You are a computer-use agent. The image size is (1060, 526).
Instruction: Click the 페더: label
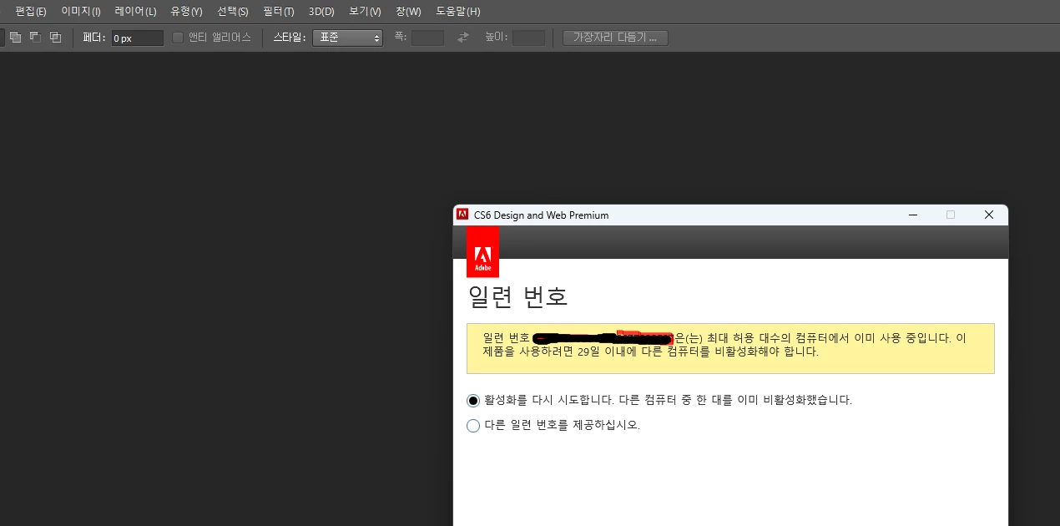tap(94, 38)
